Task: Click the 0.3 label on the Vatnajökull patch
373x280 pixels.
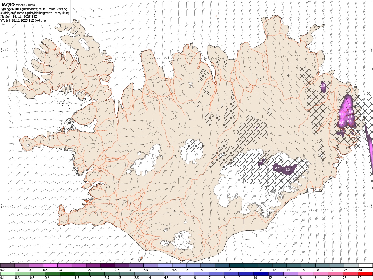Action: (288, 169)
